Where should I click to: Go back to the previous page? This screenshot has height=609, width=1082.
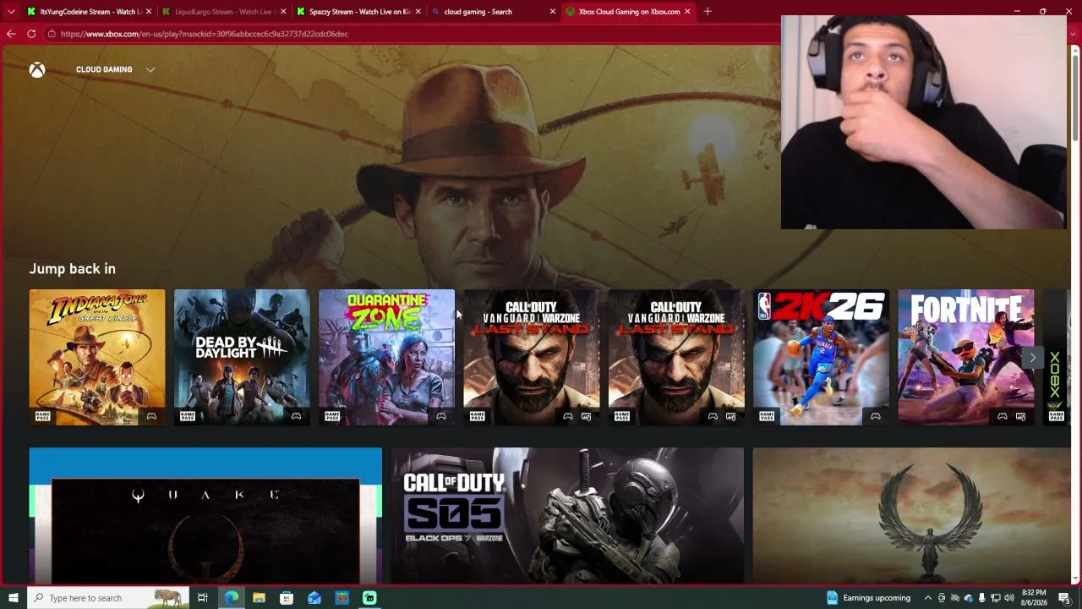[11, 34]
